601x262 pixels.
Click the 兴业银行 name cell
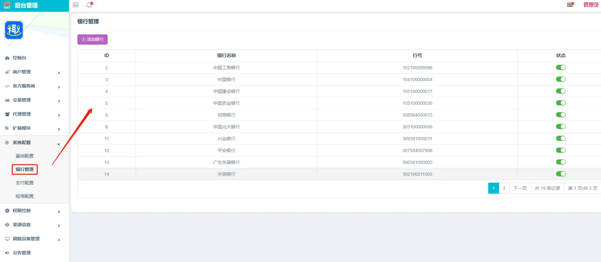coord(227,139)
